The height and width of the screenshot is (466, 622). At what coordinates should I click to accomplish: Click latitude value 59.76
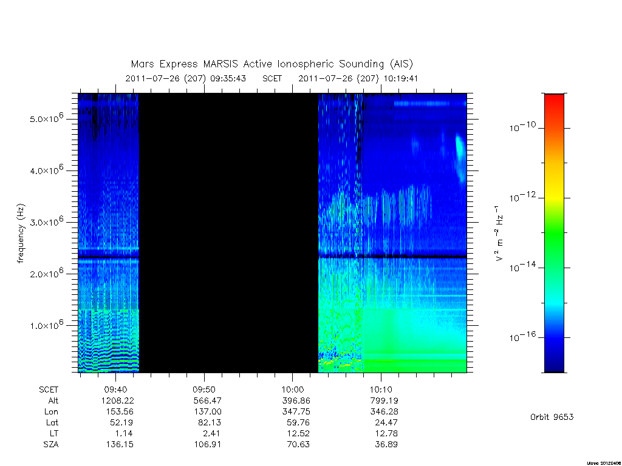(298, 423)
